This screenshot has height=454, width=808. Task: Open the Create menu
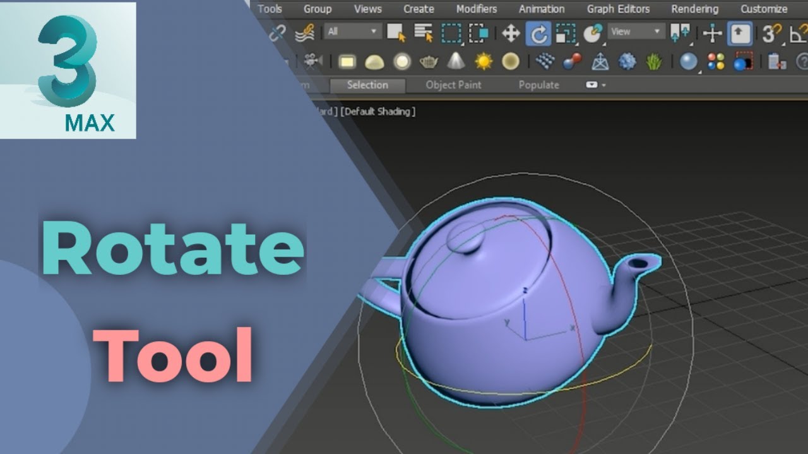point(419,9)
